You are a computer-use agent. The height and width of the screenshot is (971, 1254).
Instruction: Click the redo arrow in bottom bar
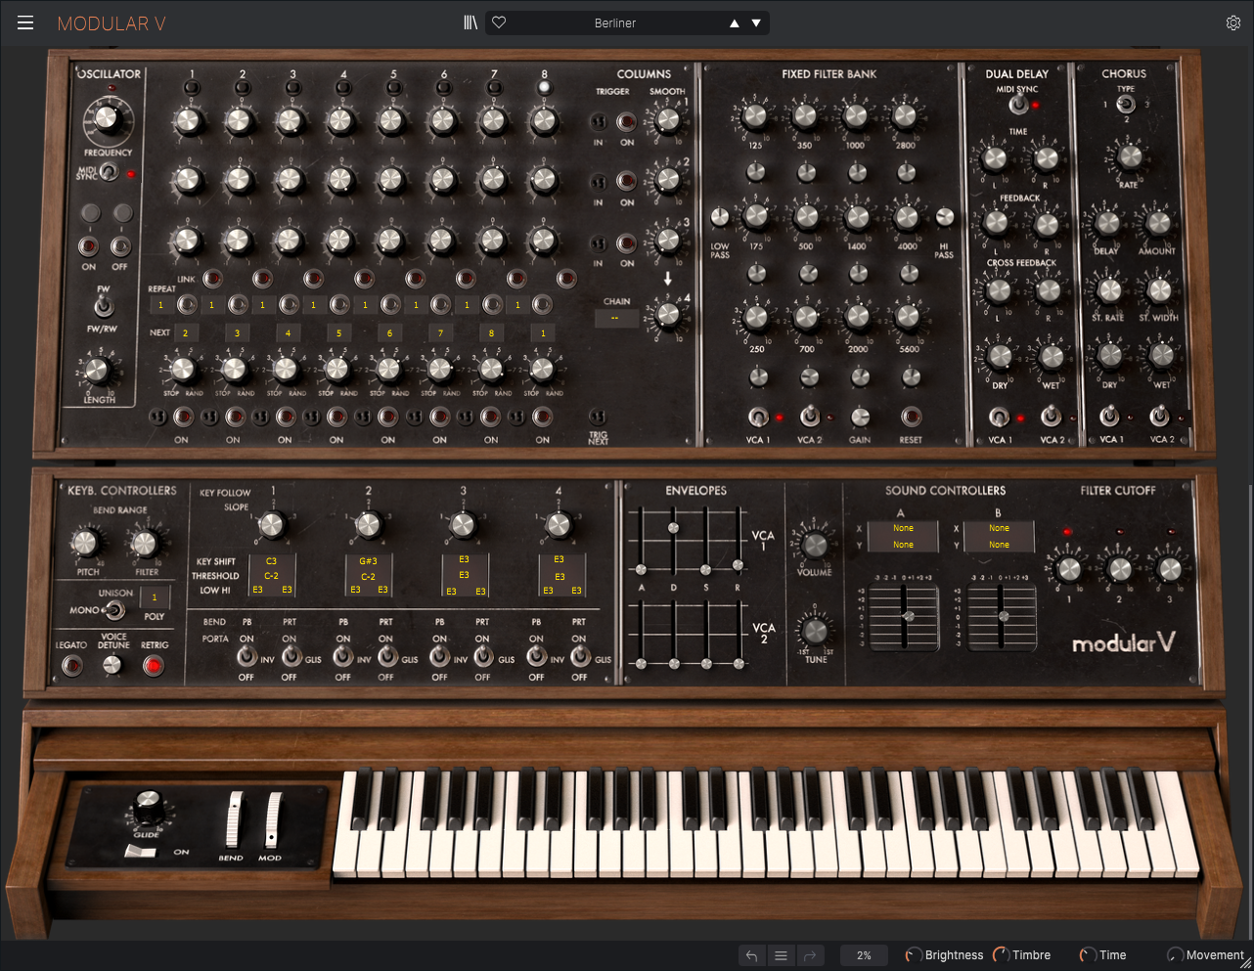[x=809, y=955]
